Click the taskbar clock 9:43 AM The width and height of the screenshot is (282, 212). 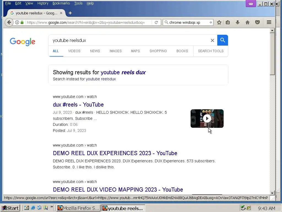267,208
